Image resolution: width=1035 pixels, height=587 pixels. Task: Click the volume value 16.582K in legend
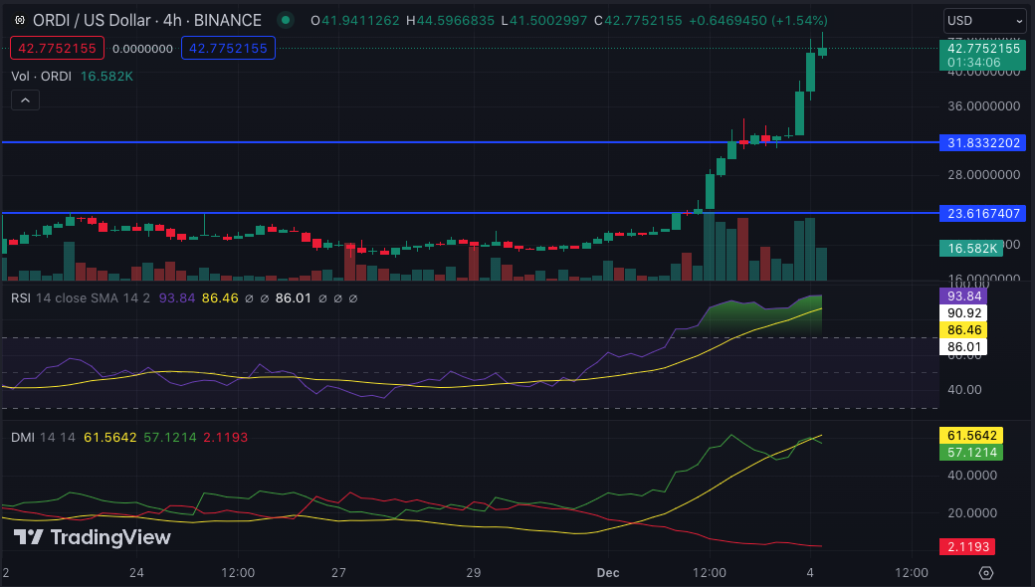point(106,77)
